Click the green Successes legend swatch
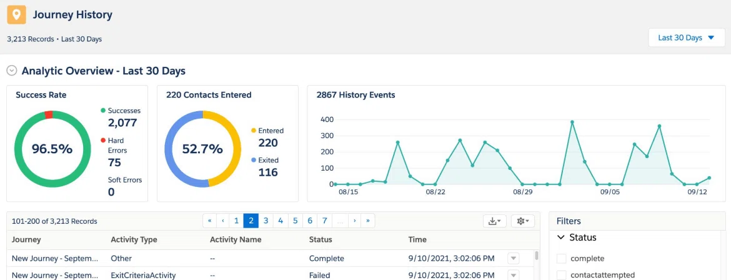Image resolution: width=731 pixels, height=280 pixels. pos(103,111)
